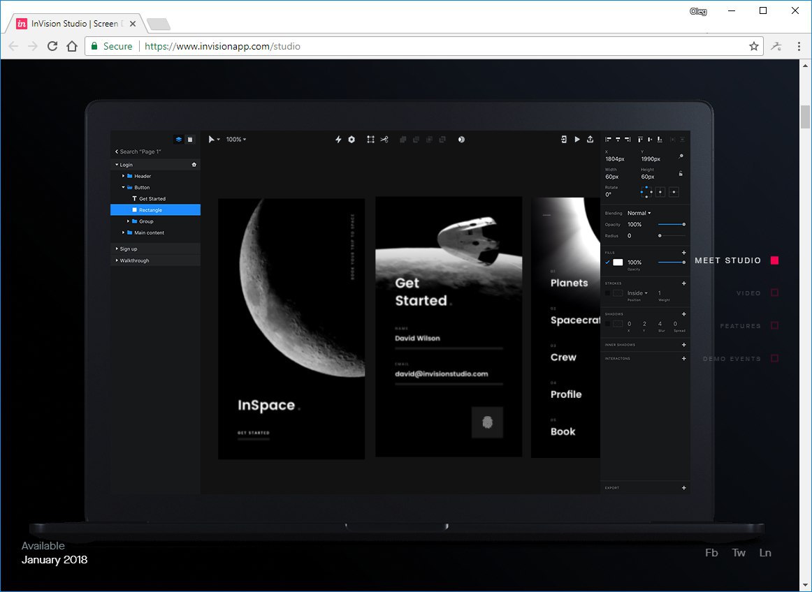Click the eyedropper pin icon near Y value

click(681, 156)
